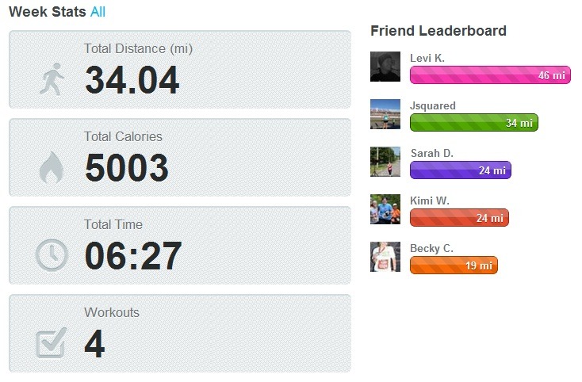This screenshot has height=382, width=582.
Task: Open Sarah D.'s profile photo
Action: (385, 162)
